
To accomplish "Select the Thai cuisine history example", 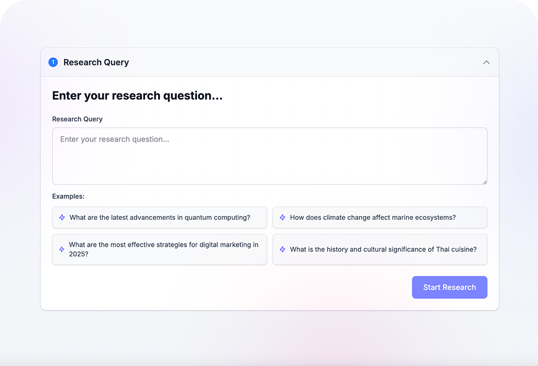I will 380,249.
